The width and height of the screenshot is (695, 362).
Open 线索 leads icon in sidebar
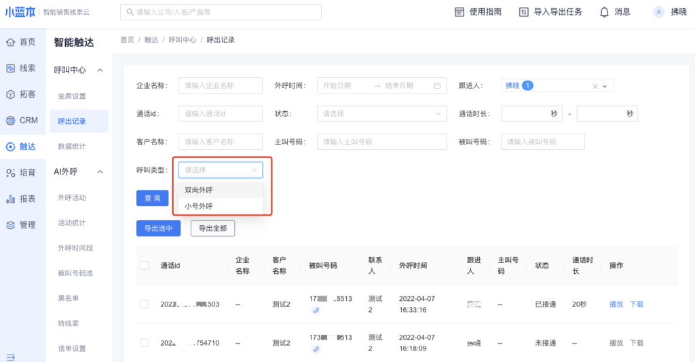(11, 68)
